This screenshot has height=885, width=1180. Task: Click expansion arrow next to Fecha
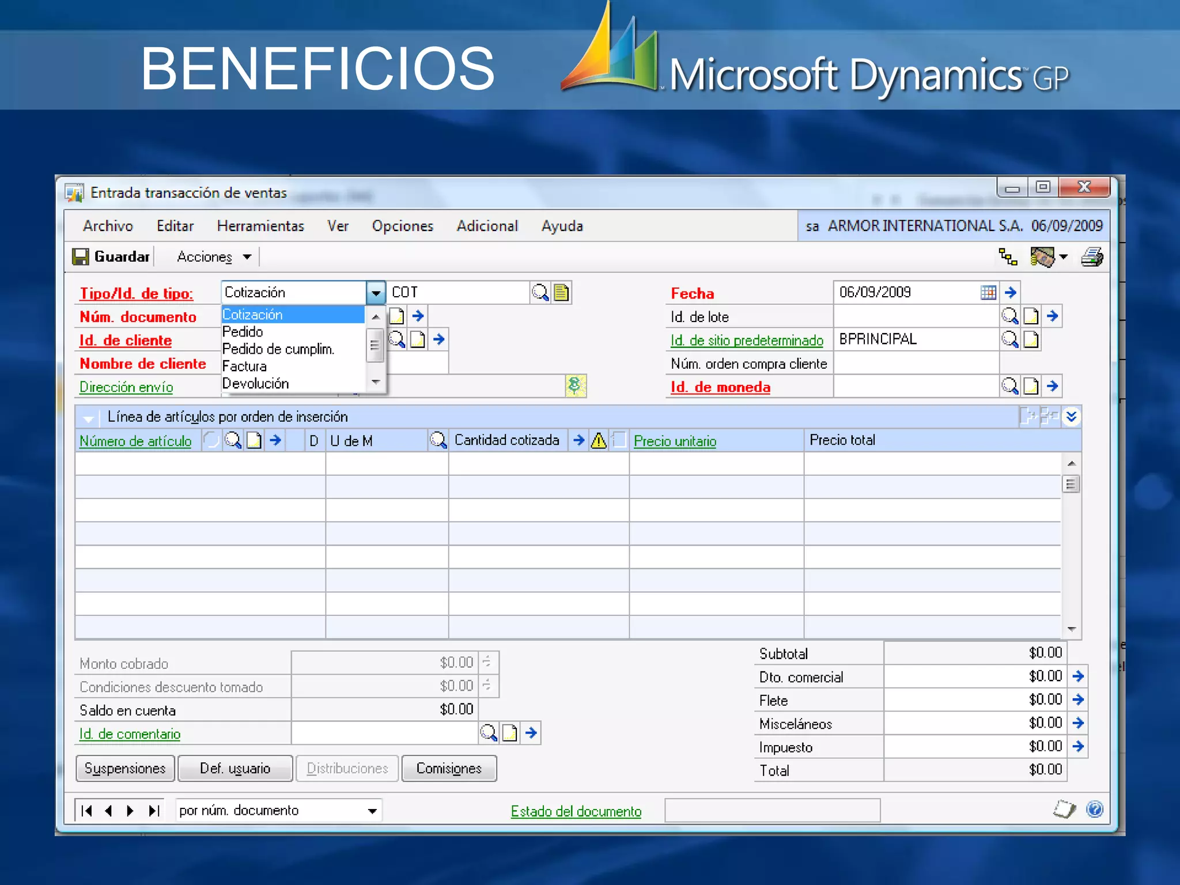pyautogui.click(x=1011, y=293)
